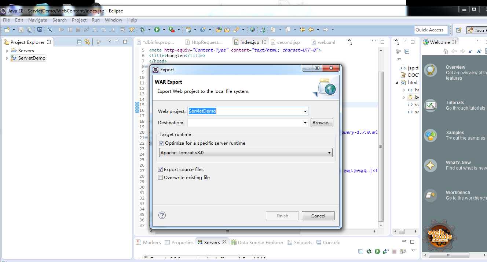Open the Project menu

[x=79, y=20]
